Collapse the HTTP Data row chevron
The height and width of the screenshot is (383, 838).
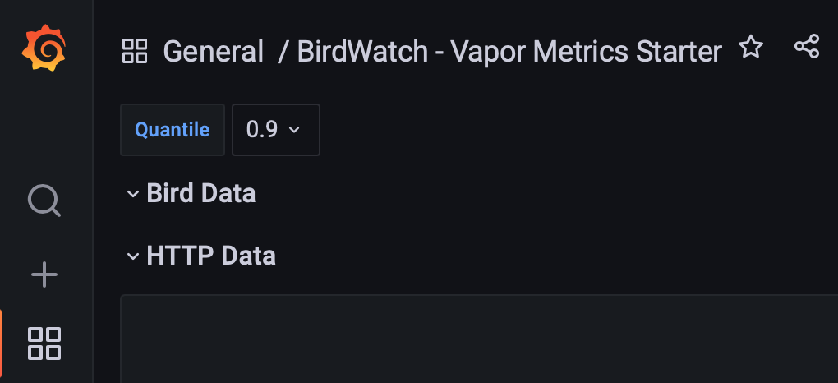[x=132, y=256]
